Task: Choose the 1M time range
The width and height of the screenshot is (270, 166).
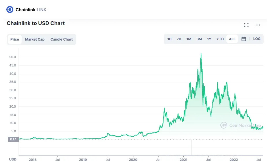Action: coord(189,39)
